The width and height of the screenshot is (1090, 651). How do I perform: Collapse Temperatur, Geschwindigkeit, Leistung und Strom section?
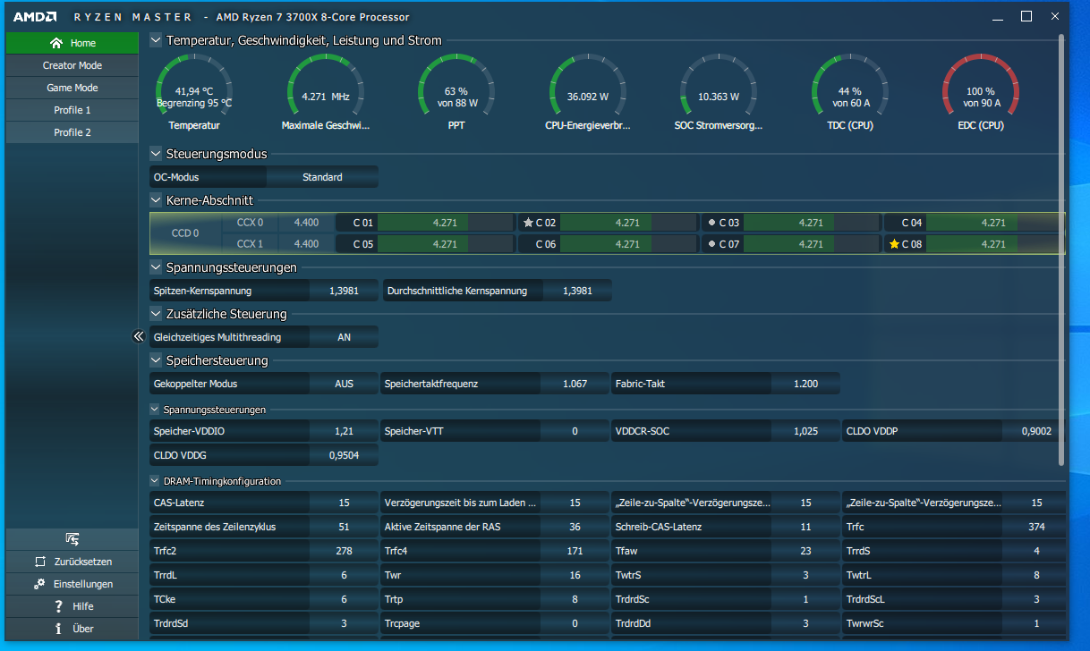click(156, 40)
